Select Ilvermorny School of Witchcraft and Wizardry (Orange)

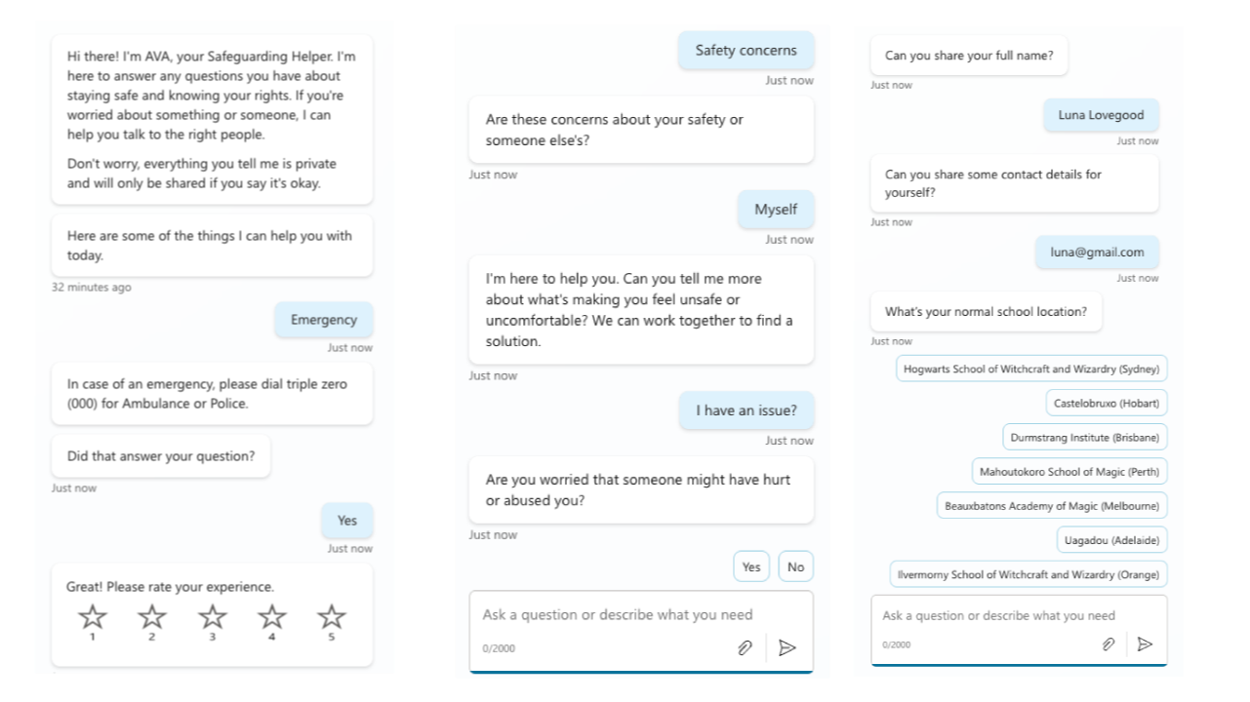point(1028,574)
